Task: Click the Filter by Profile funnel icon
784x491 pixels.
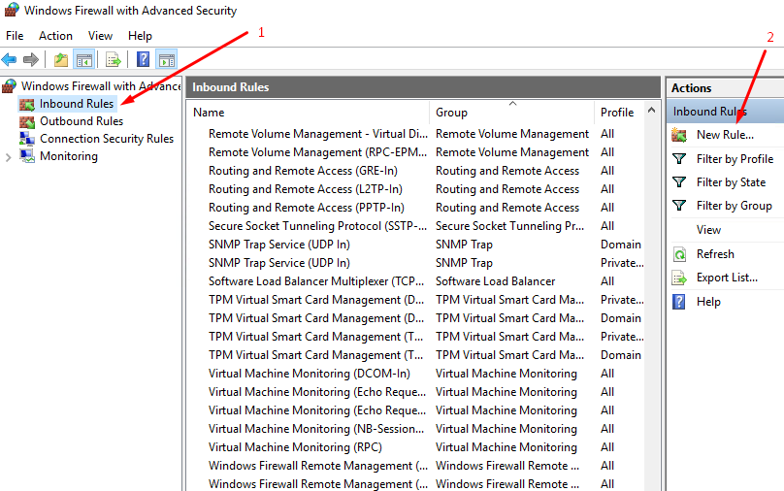Action: [x=679, y=159]
